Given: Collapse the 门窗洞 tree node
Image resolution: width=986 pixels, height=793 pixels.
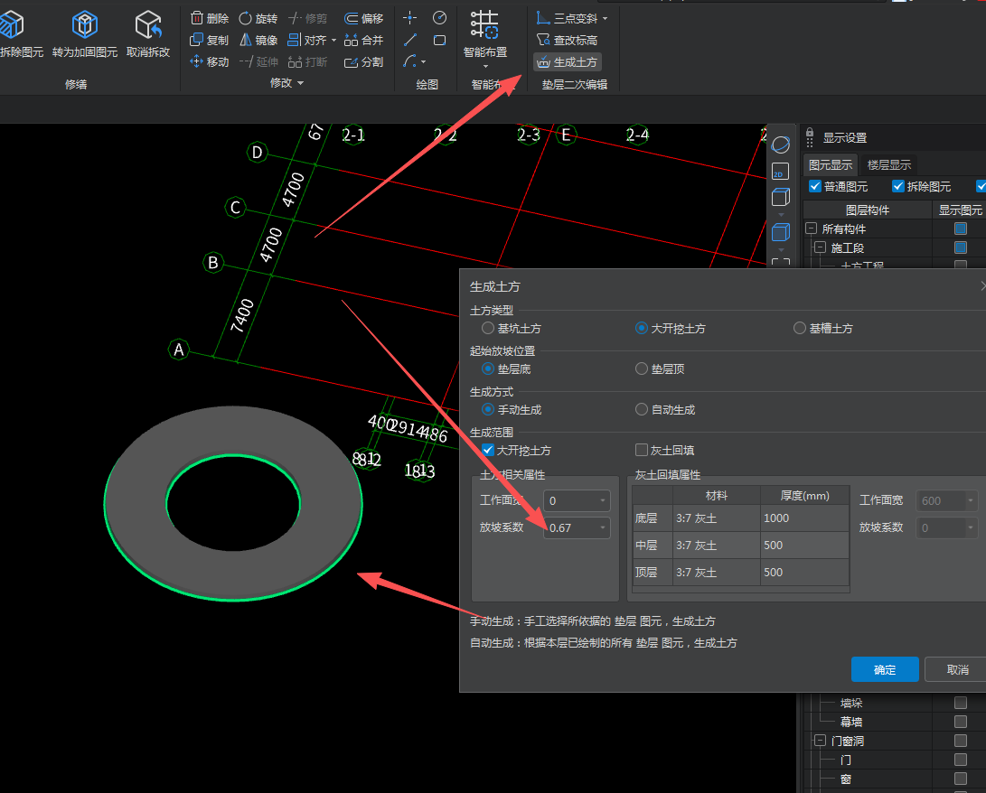Looking at the screenshot, I should [x=820, y=741].
